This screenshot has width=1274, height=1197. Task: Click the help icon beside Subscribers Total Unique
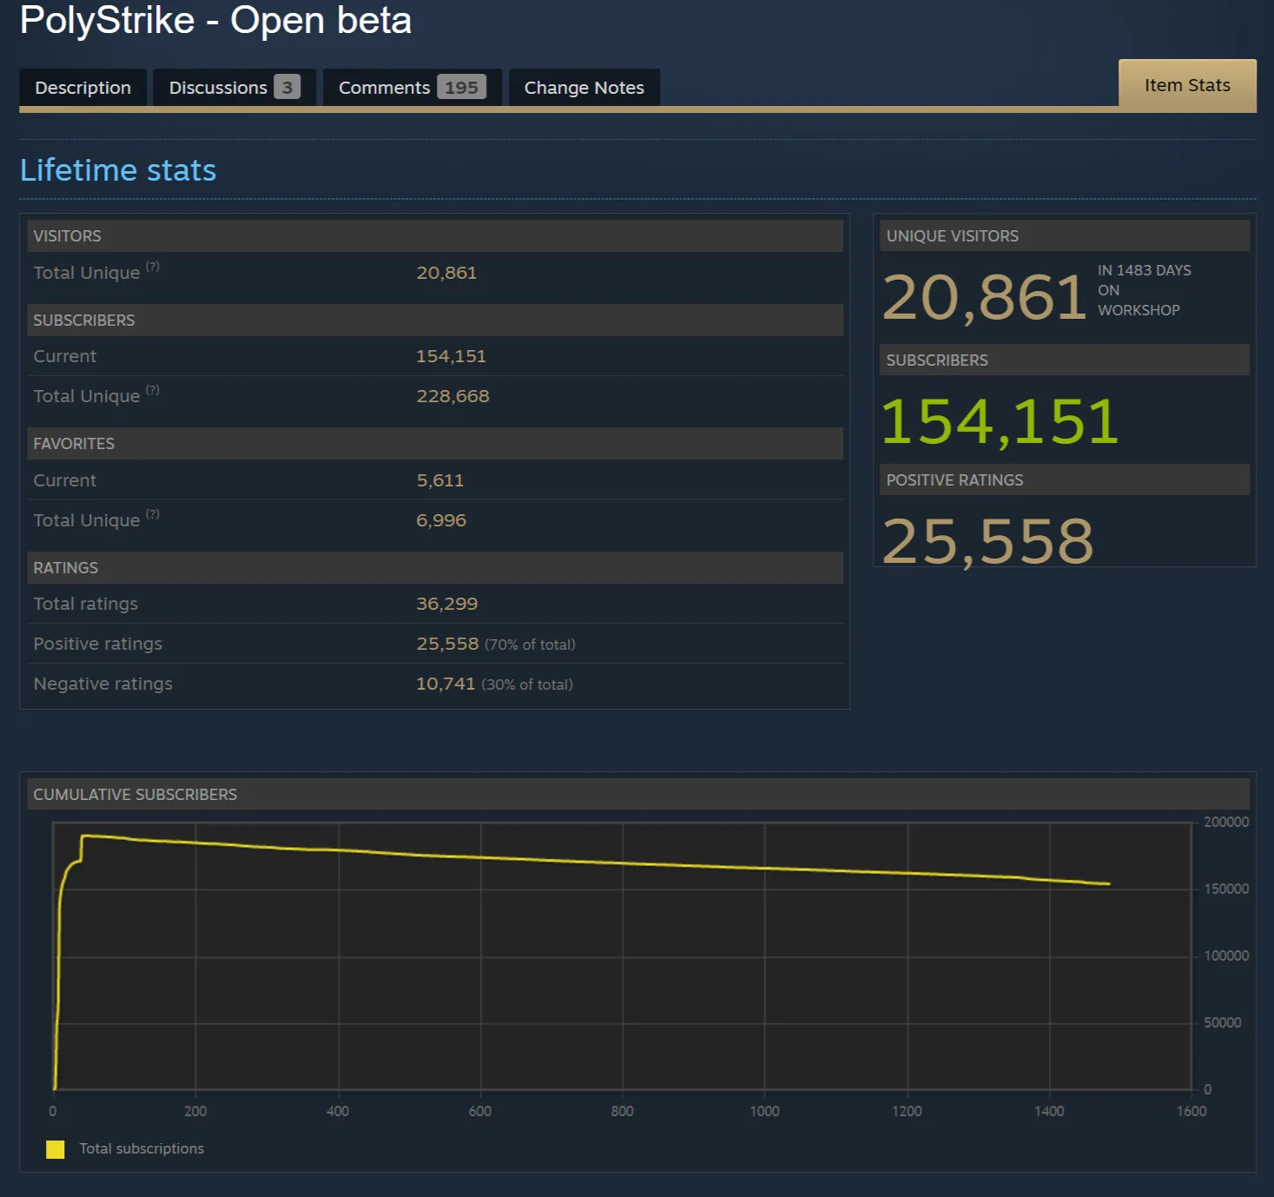(x=153, y=390)
